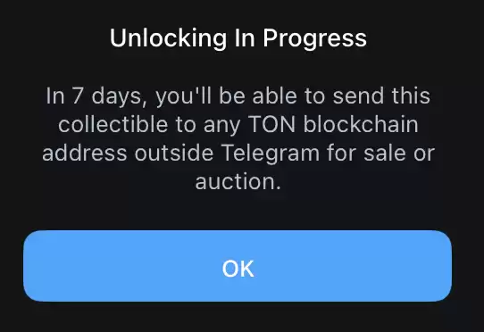Confirm the dialog with the OK button
The height and width of the screenshot is (332, 484).
(238, 266)
